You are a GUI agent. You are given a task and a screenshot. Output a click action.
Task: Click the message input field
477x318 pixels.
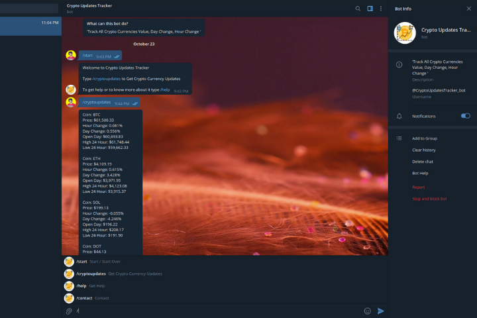[x=217, y=311]
